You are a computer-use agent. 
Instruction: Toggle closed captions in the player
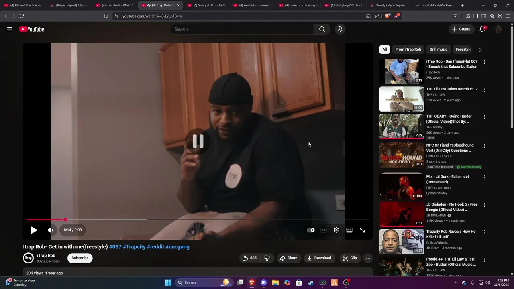point(324,230)
